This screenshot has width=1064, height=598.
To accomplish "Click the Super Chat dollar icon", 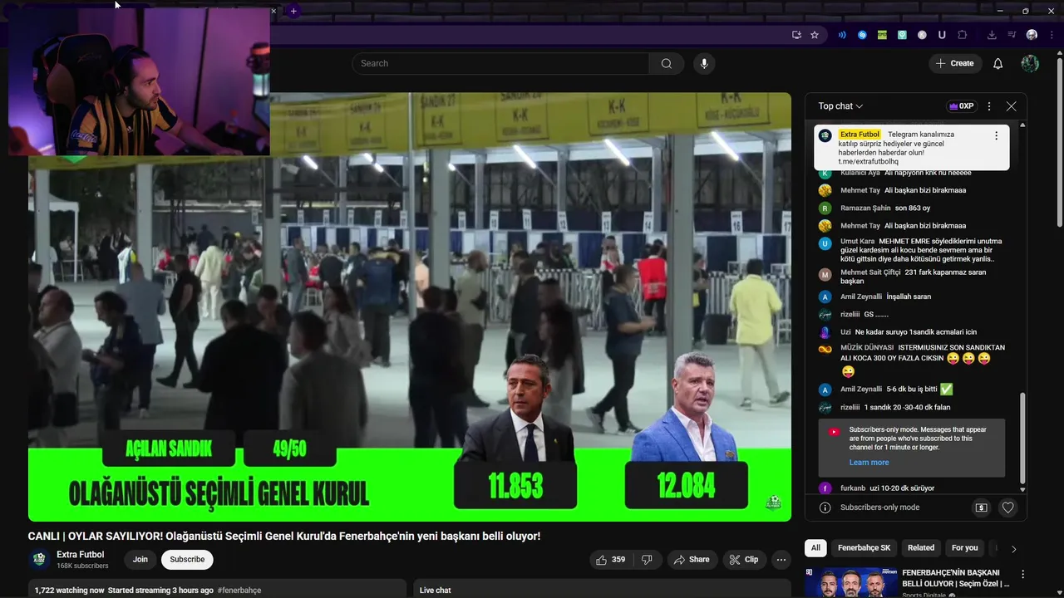I will click(x=982, y=507).
